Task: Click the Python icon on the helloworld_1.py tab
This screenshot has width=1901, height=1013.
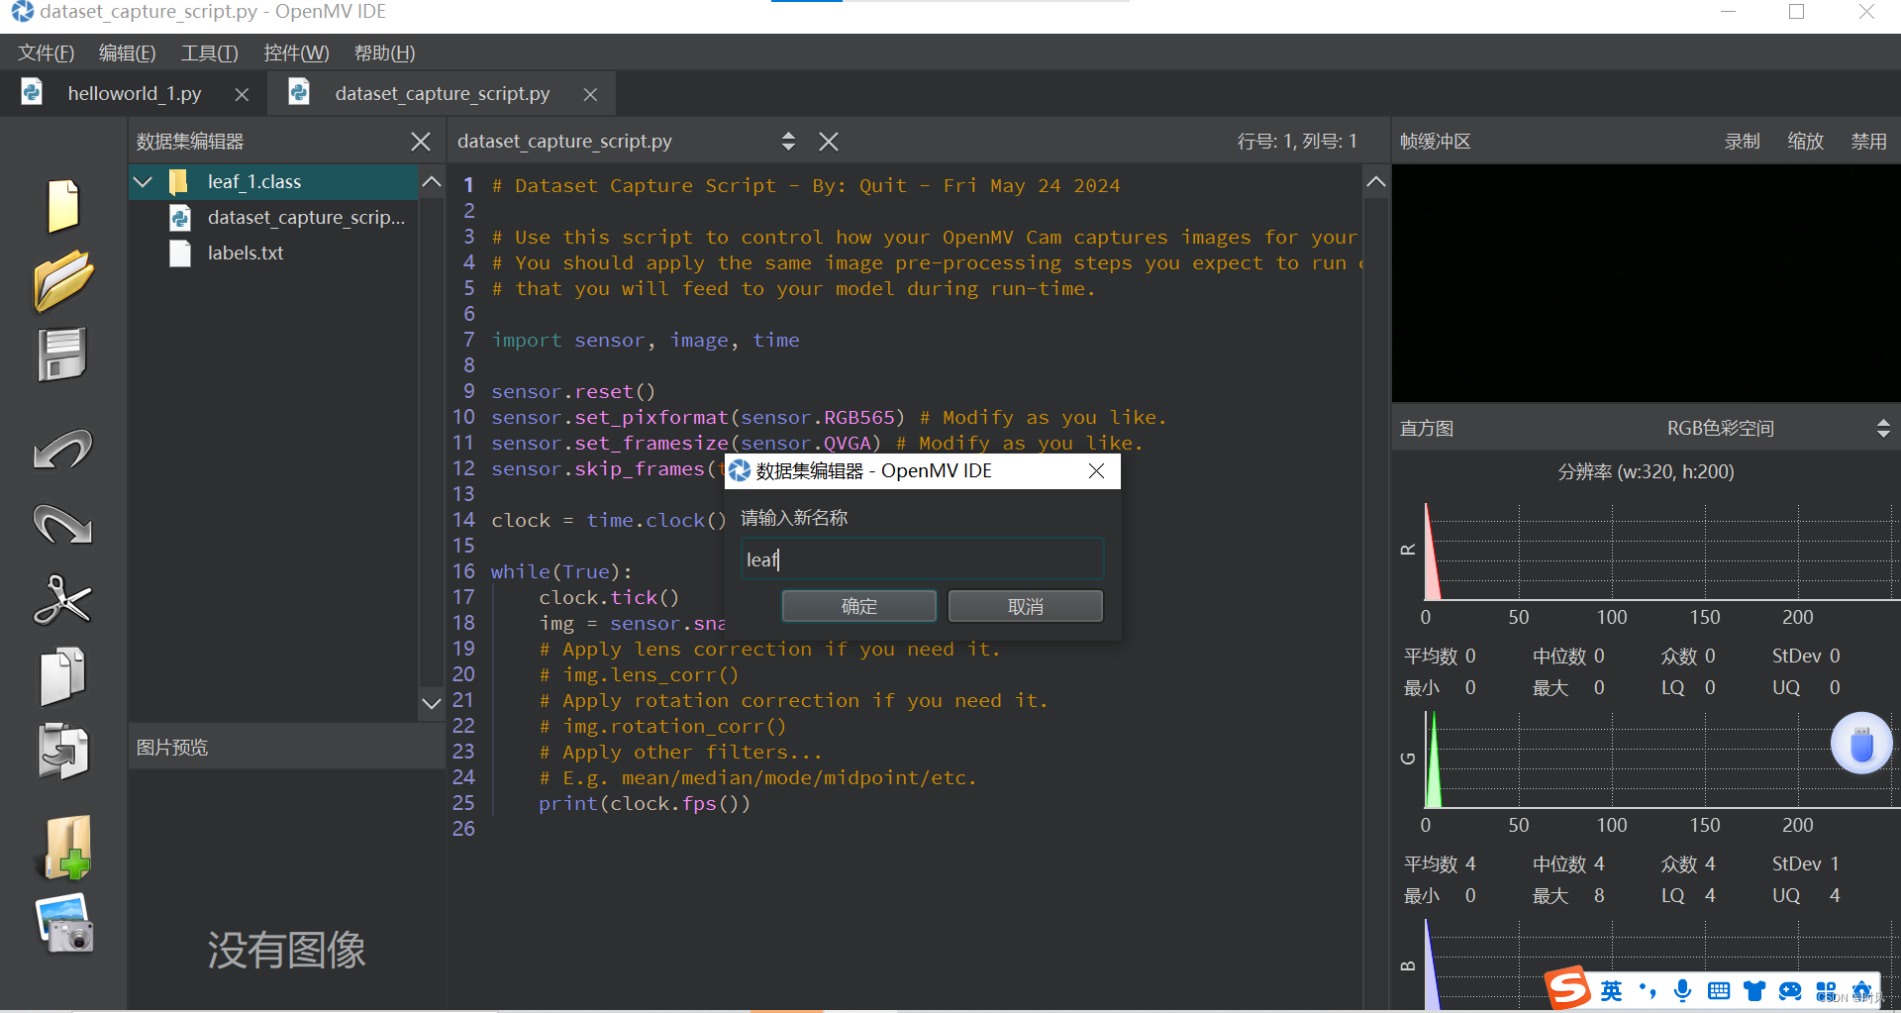Action: [x=32, y=92]
